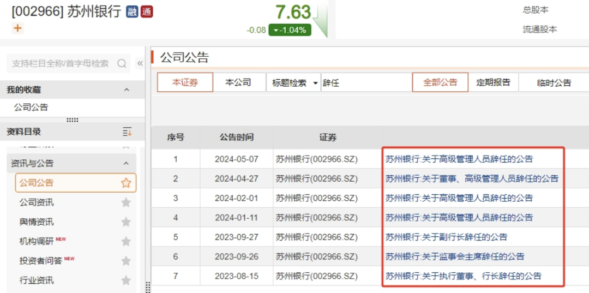Image resolution: width=589 pixels, height=293 pixels.
Task: Open 2024-05-07 高级管理人员辞任 announcement
Action: tap(459, 159)
